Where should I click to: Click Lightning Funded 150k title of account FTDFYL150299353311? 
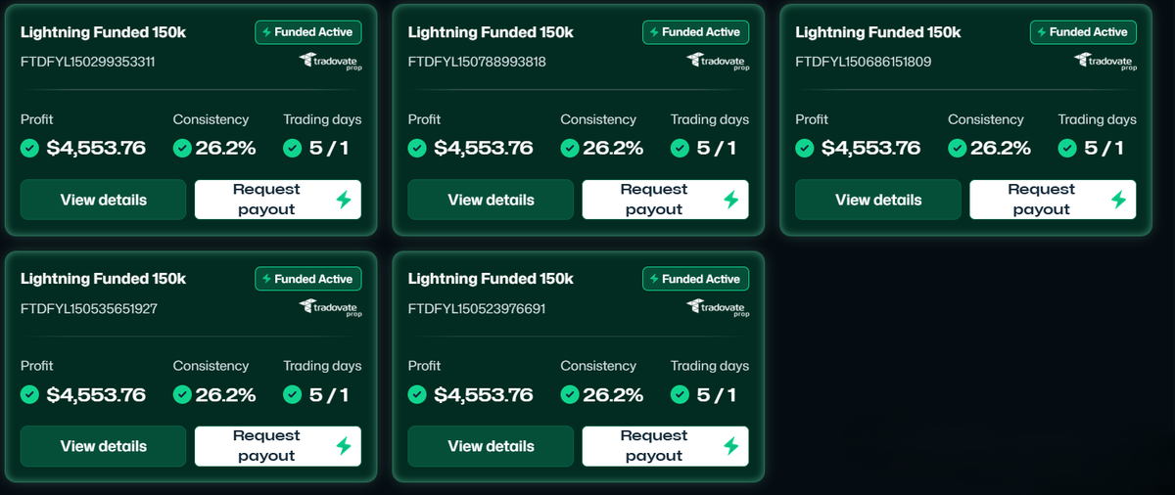pos(103,32)
